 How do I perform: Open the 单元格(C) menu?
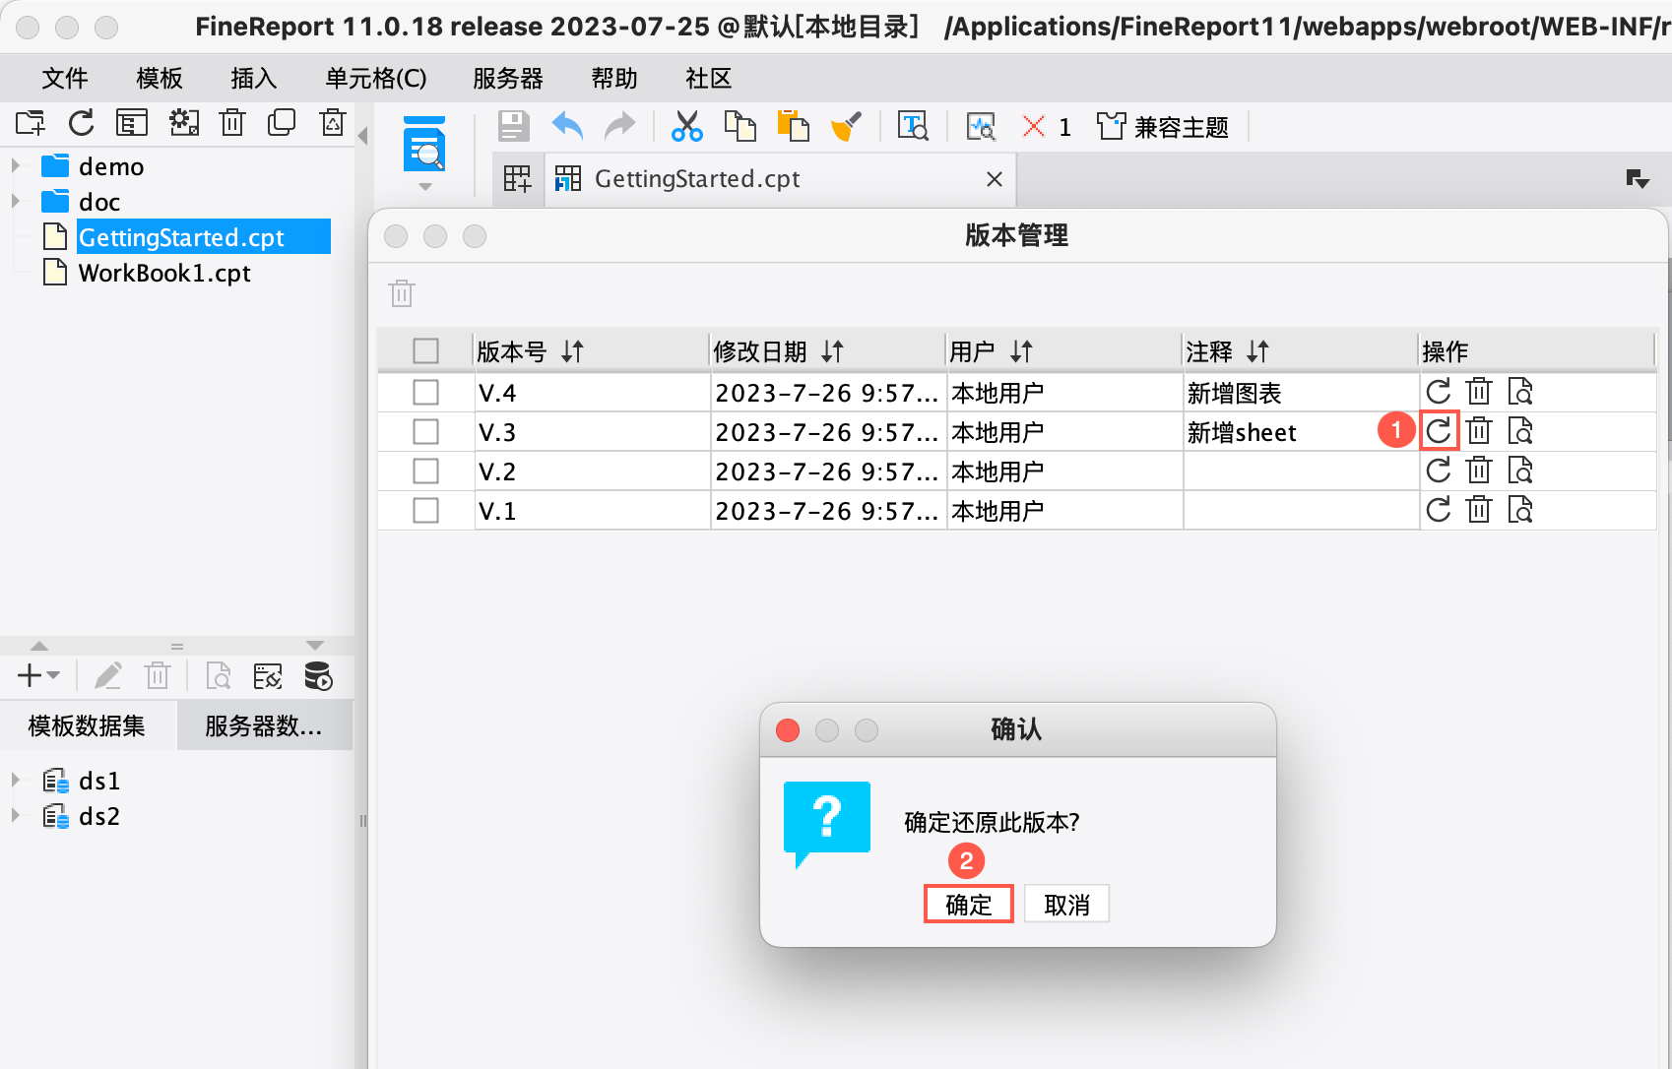click(376, 78)
